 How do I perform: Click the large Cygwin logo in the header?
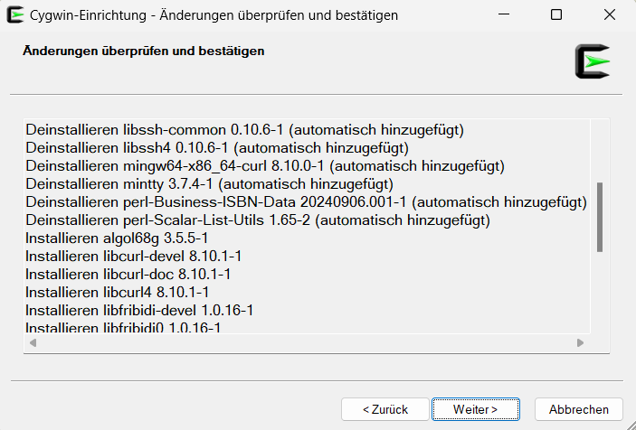[x=593, y=61]
